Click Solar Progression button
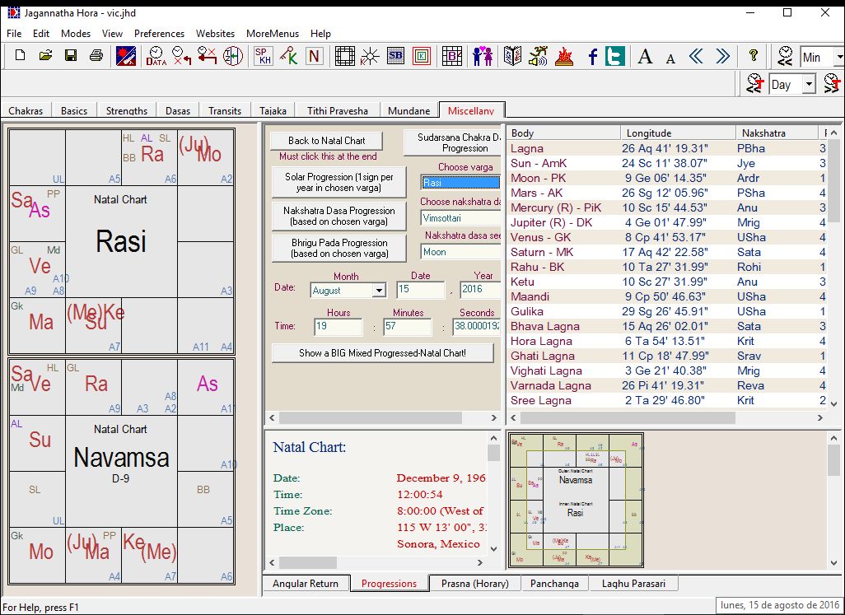Viewport: 845px width, 615px height. click(339, 182)
